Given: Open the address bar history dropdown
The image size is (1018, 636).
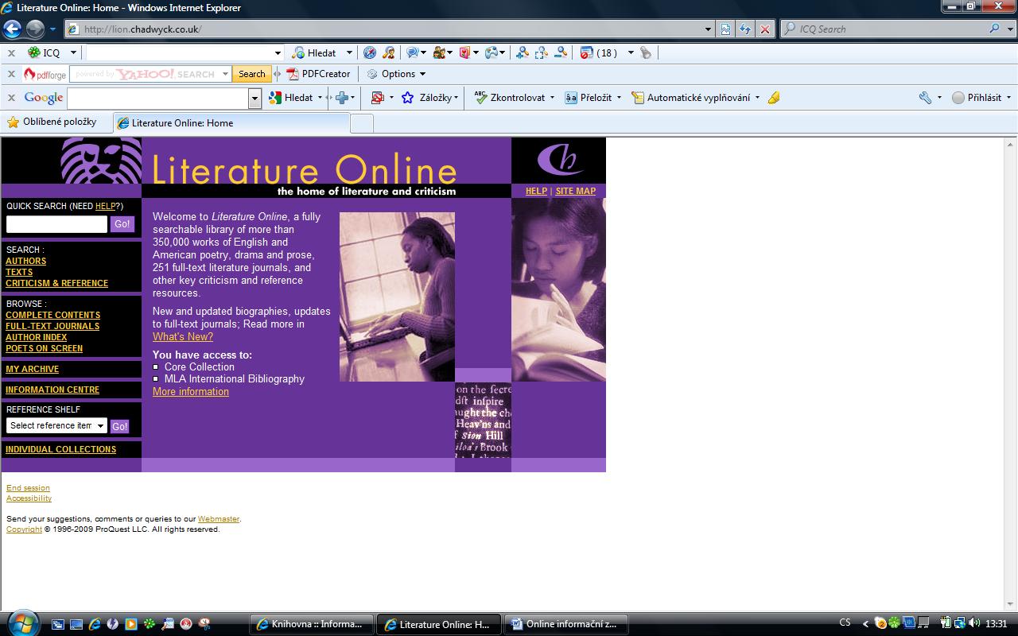Looking at the screenshot, I should point(709,29).
